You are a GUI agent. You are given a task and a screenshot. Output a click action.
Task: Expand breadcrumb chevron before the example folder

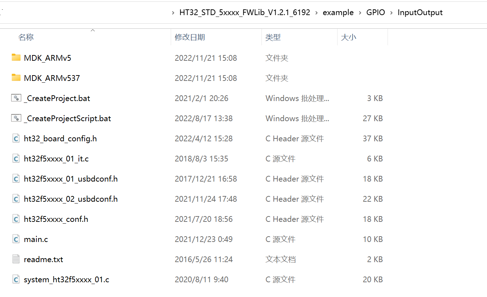pyautogui.click(x=317, y=13)
